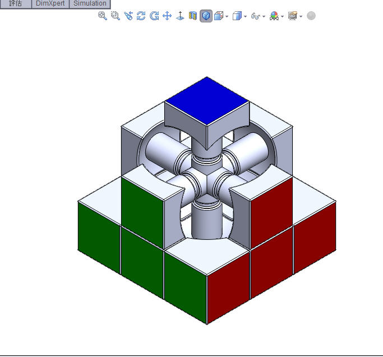Select the Pan four-arrow tool
This screenshot has width=383, height=357.
(x=167, y=16)
